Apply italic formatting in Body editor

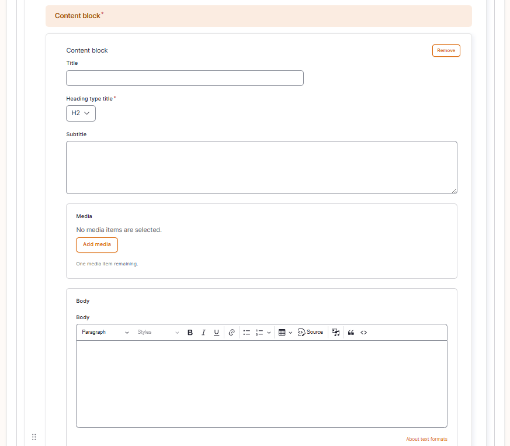coord(203,333)
